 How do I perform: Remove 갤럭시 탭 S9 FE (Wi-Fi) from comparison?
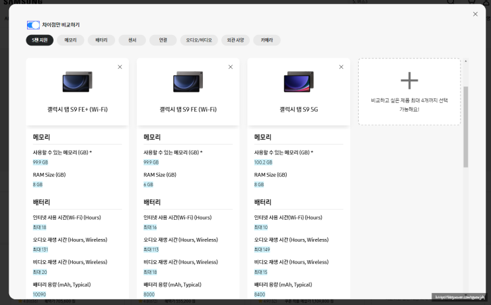pos(231,67)
